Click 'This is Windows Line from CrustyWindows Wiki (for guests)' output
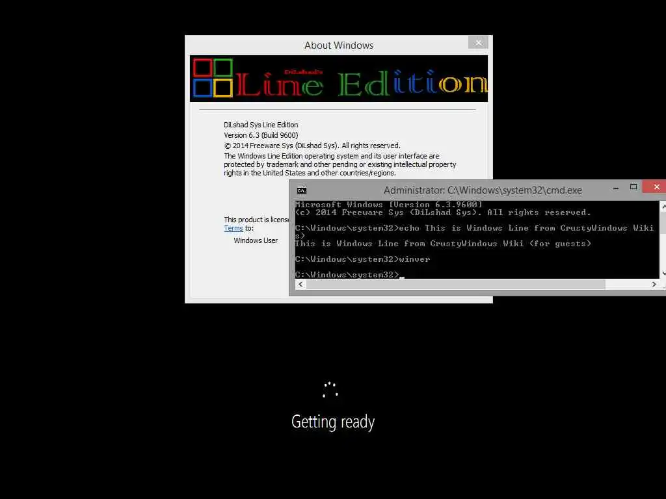The width and height of the screenshot is (666, 499). click(x=442, y=244)
